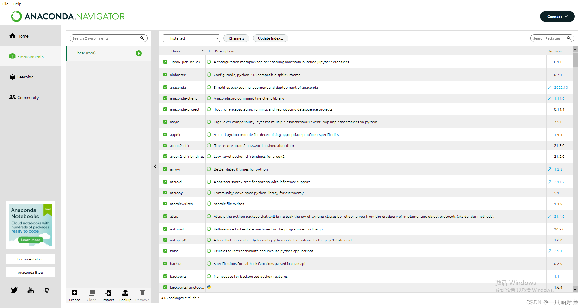Click the Anaconda Notebooks ad banner
This screenshot has height=308, width=583.
coord(30,225)
